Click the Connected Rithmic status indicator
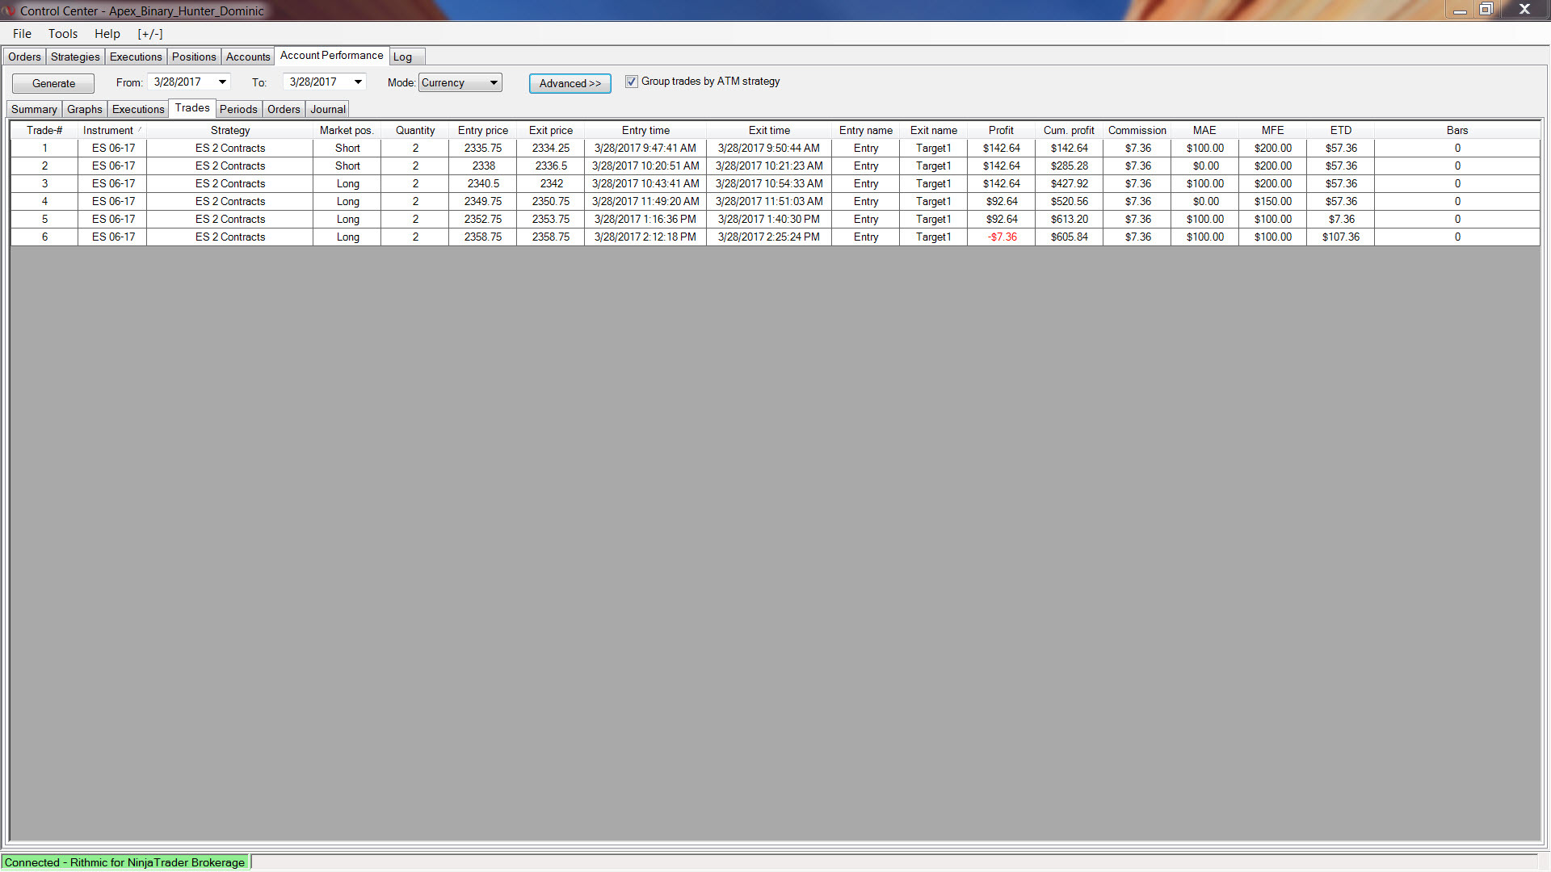The image size is (1551, 872). click(x=124, y=862)
